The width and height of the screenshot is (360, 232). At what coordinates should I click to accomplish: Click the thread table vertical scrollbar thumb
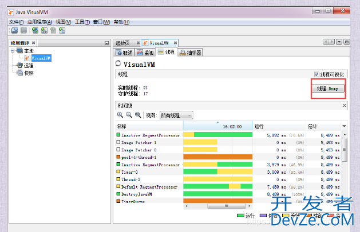(x=345, y=150)
